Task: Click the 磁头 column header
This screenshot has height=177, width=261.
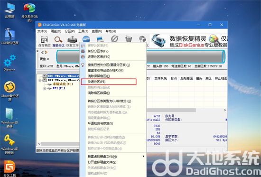Action: pyautogui.click(x=199, y=78)
